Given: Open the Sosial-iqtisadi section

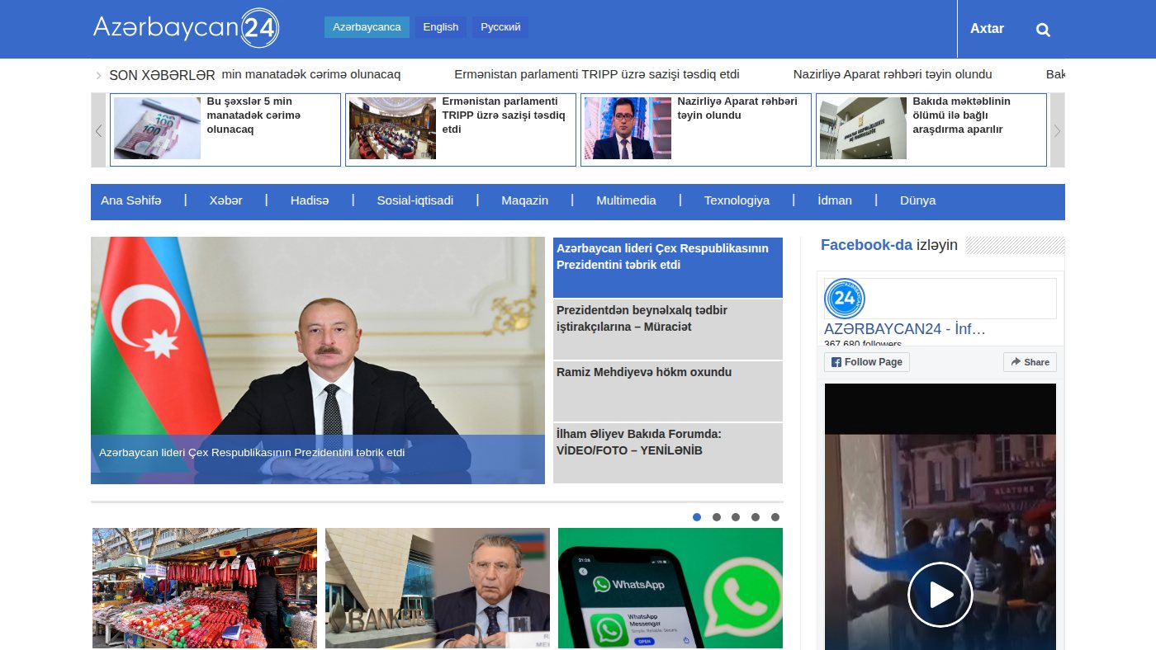Looking at the screenshot, I should (415, 200).
